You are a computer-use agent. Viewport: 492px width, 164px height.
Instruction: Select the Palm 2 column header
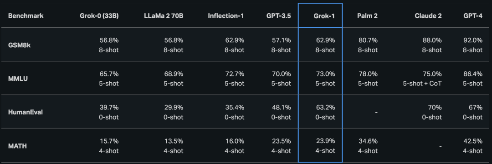(367, 15)
